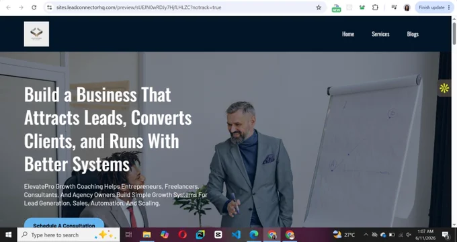457x242 pixels.
Task: Bookmark this page with the star icon
Action: [319, 7]
